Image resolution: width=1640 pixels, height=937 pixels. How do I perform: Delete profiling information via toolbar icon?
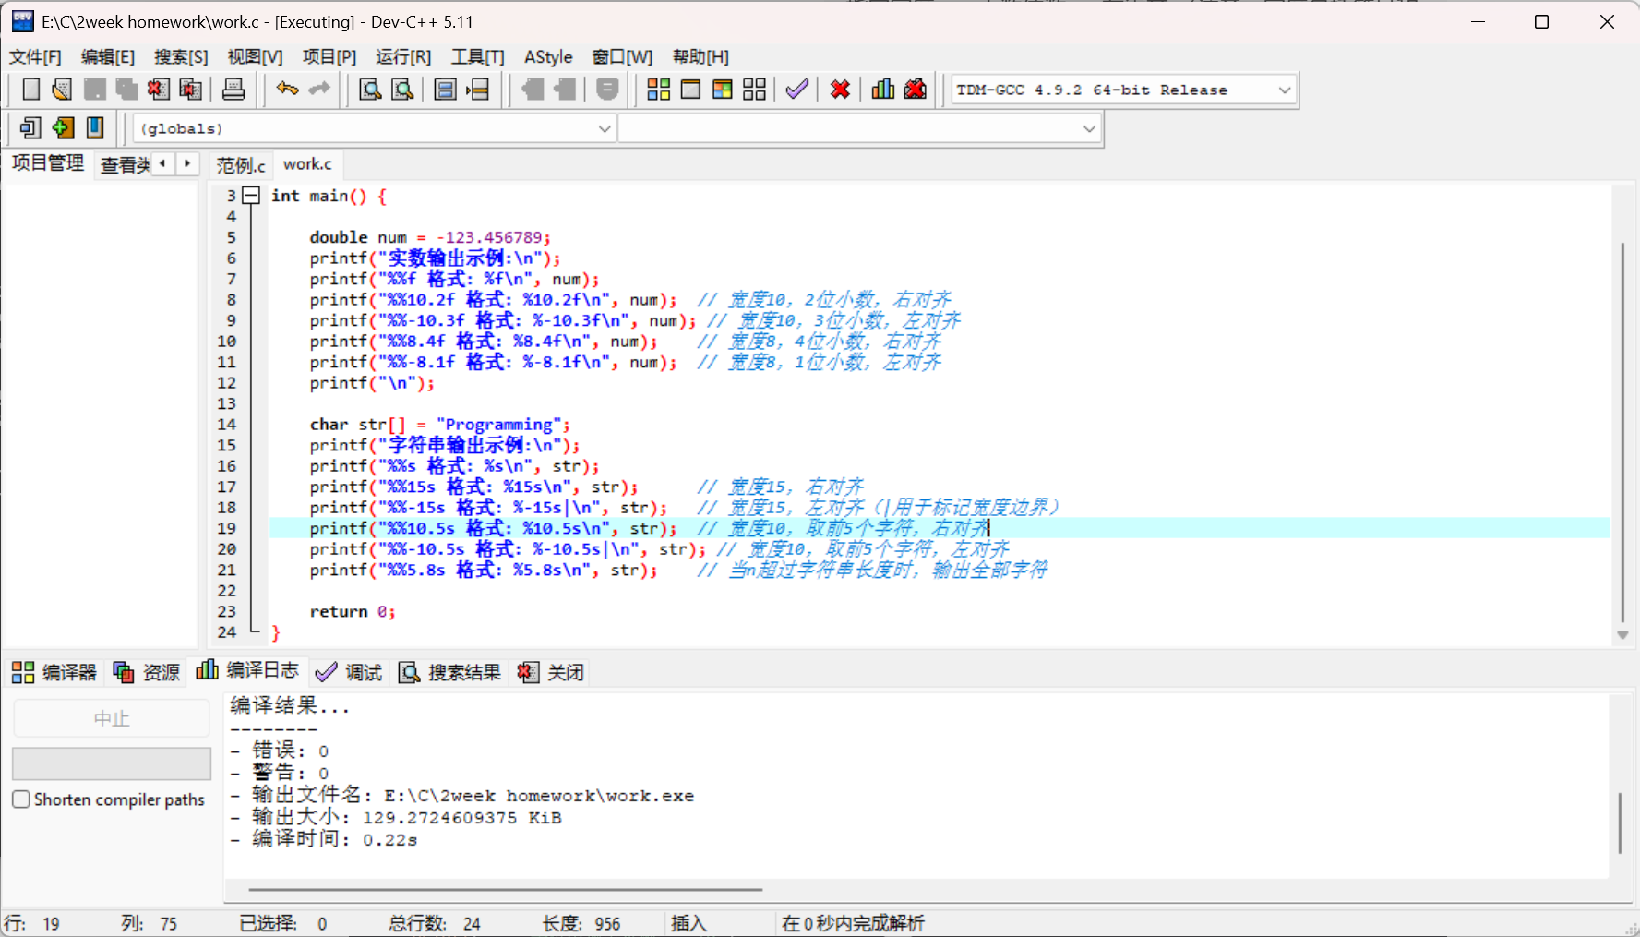(x=916, y=90)
